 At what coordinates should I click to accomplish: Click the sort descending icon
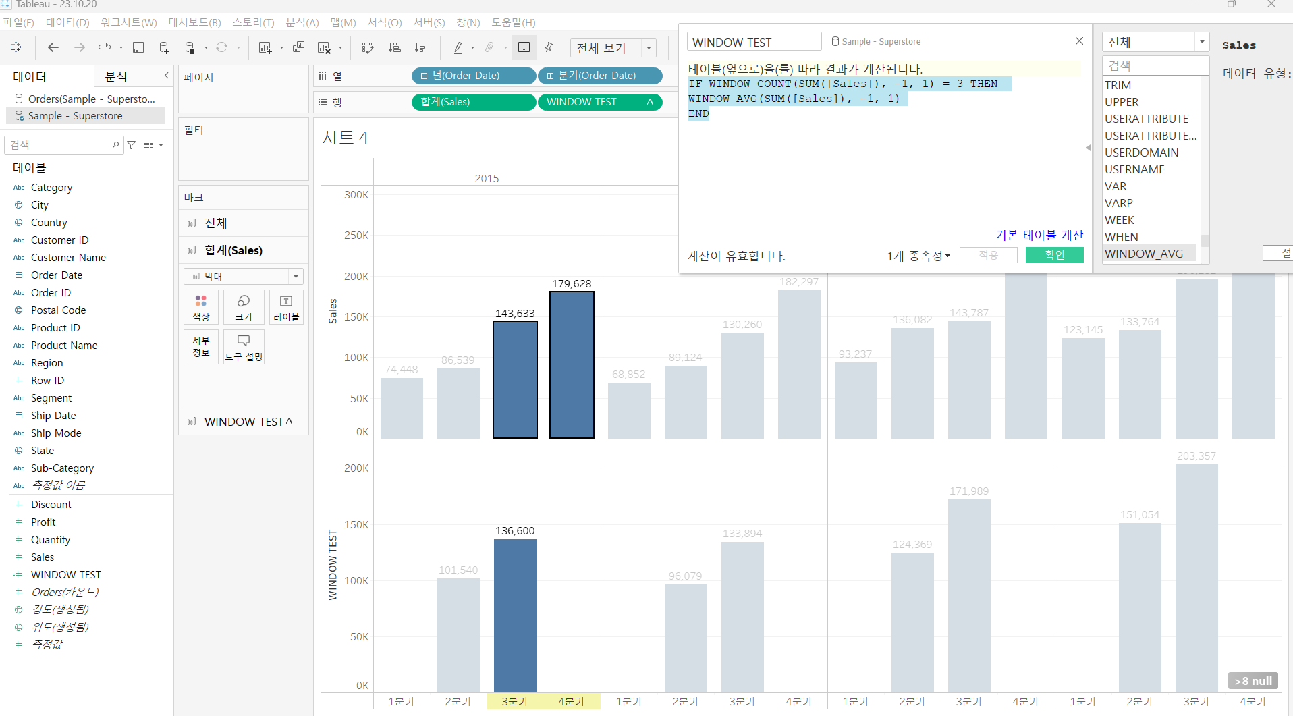point(421,47)
